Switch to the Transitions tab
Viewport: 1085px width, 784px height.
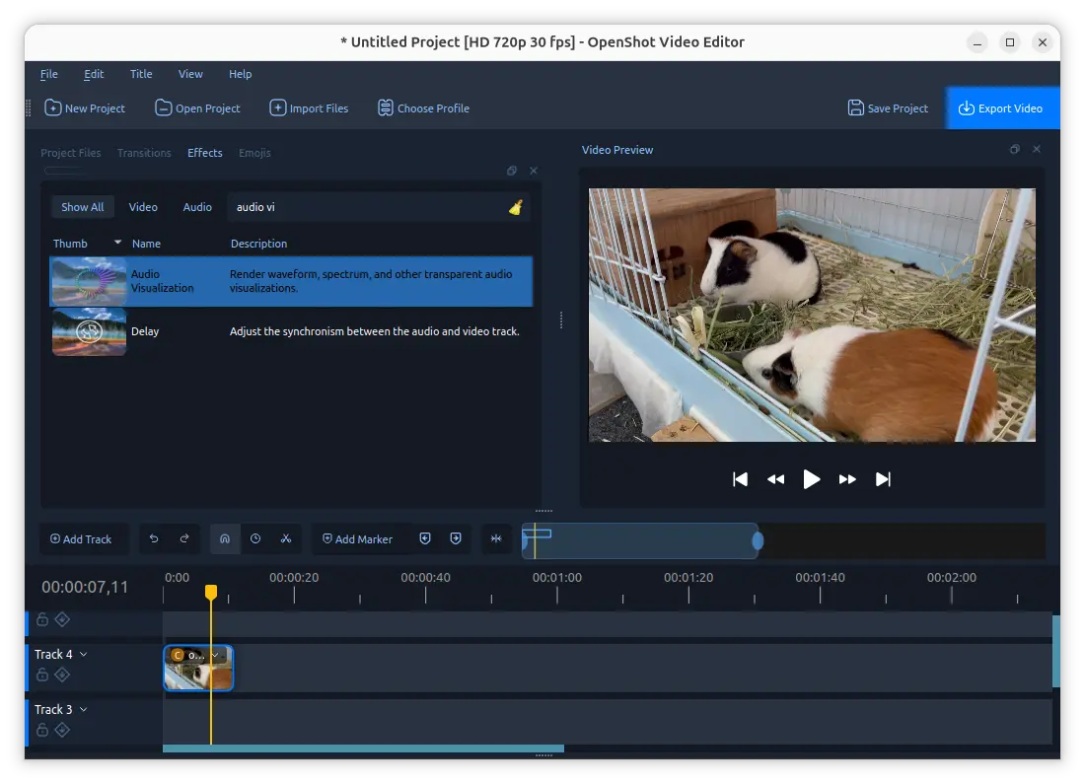click(x=144, y=153)
